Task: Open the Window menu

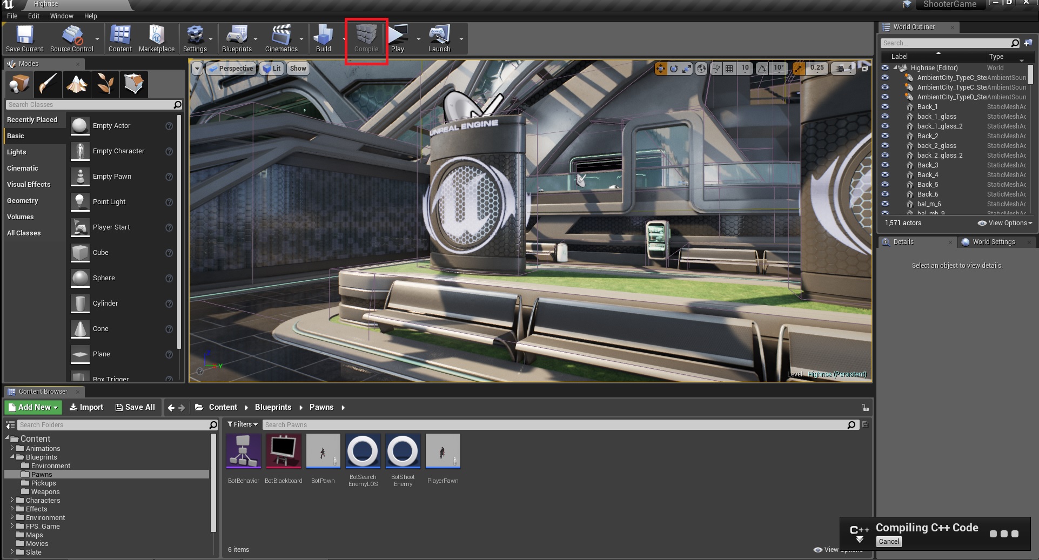Action: [x=62, y=16]
